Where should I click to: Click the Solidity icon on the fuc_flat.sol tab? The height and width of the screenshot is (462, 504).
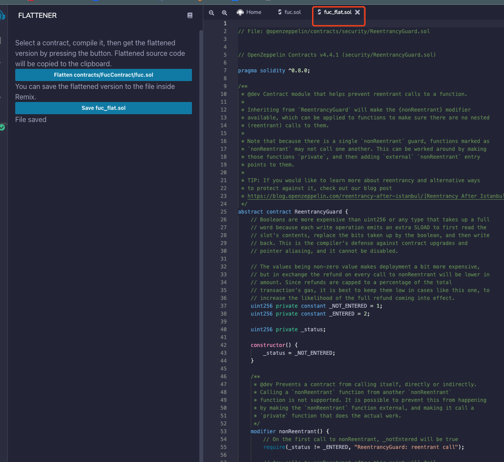(319, 12)
